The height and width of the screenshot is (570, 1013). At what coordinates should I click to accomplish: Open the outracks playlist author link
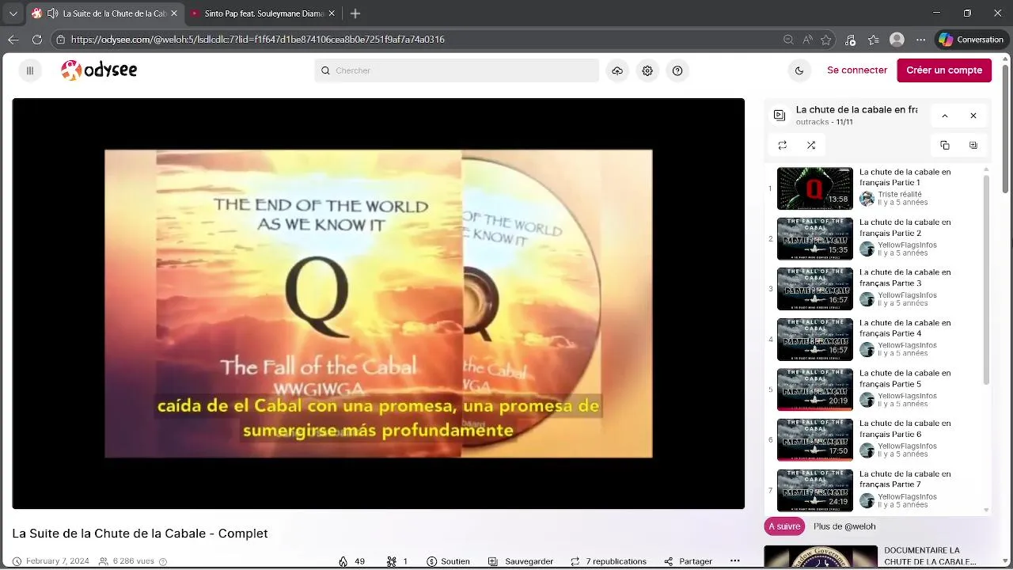pos(812,122)
